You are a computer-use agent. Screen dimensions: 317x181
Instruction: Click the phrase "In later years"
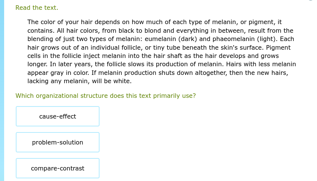coord(71,64)
